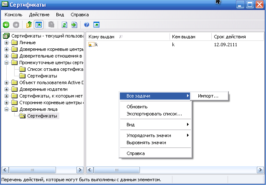Click the selected open Сертификаты folder icon
This screenshot has height=185, width=266.
tap(22, 116)
